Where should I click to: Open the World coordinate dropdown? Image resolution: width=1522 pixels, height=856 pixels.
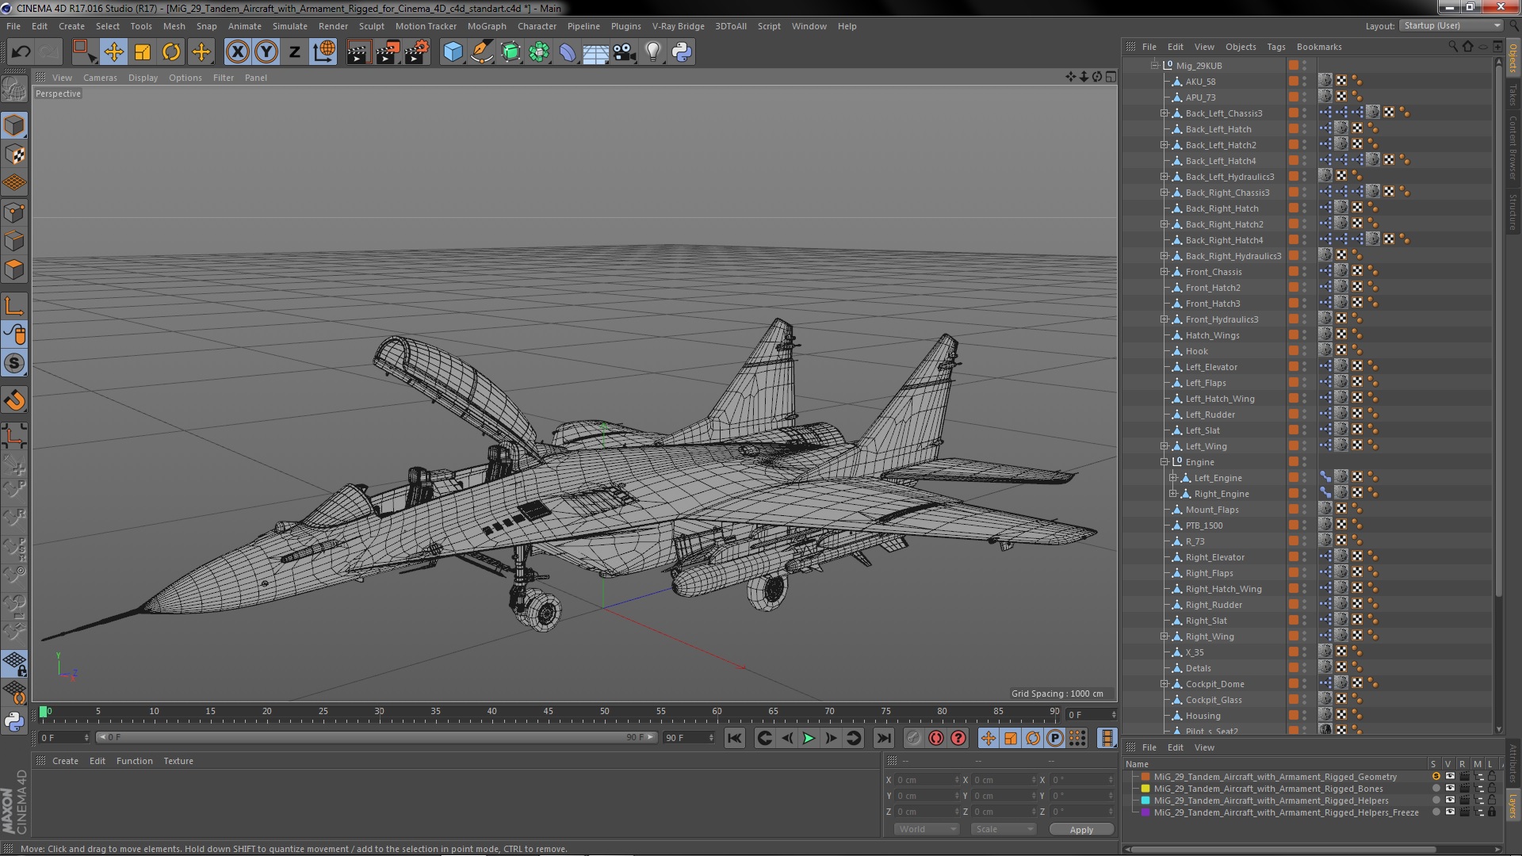926,829
